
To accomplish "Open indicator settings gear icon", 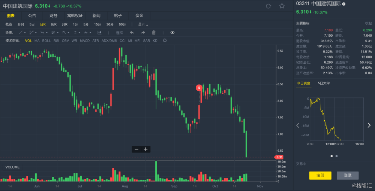I will click(x=165, y=40).
